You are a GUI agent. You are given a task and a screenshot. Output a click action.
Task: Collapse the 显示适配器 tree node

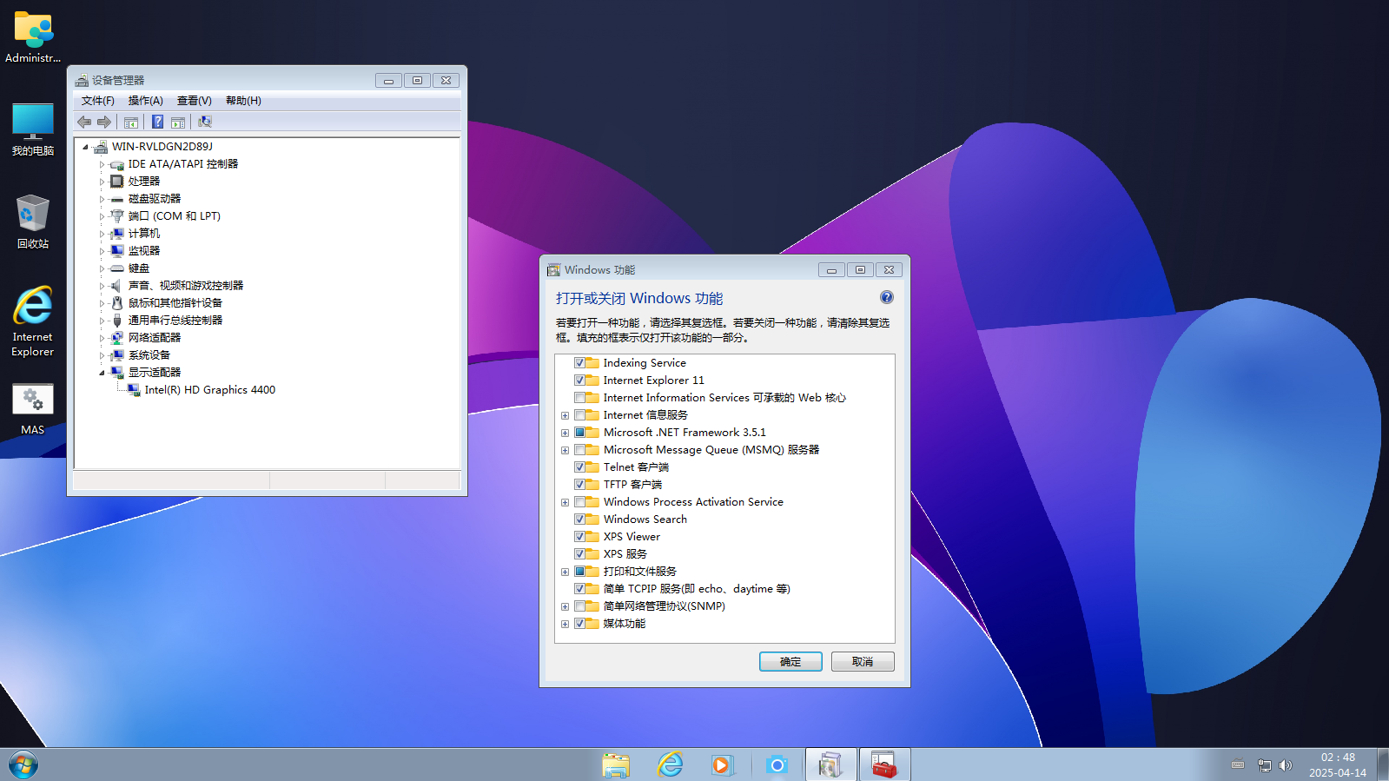[102, 373]
